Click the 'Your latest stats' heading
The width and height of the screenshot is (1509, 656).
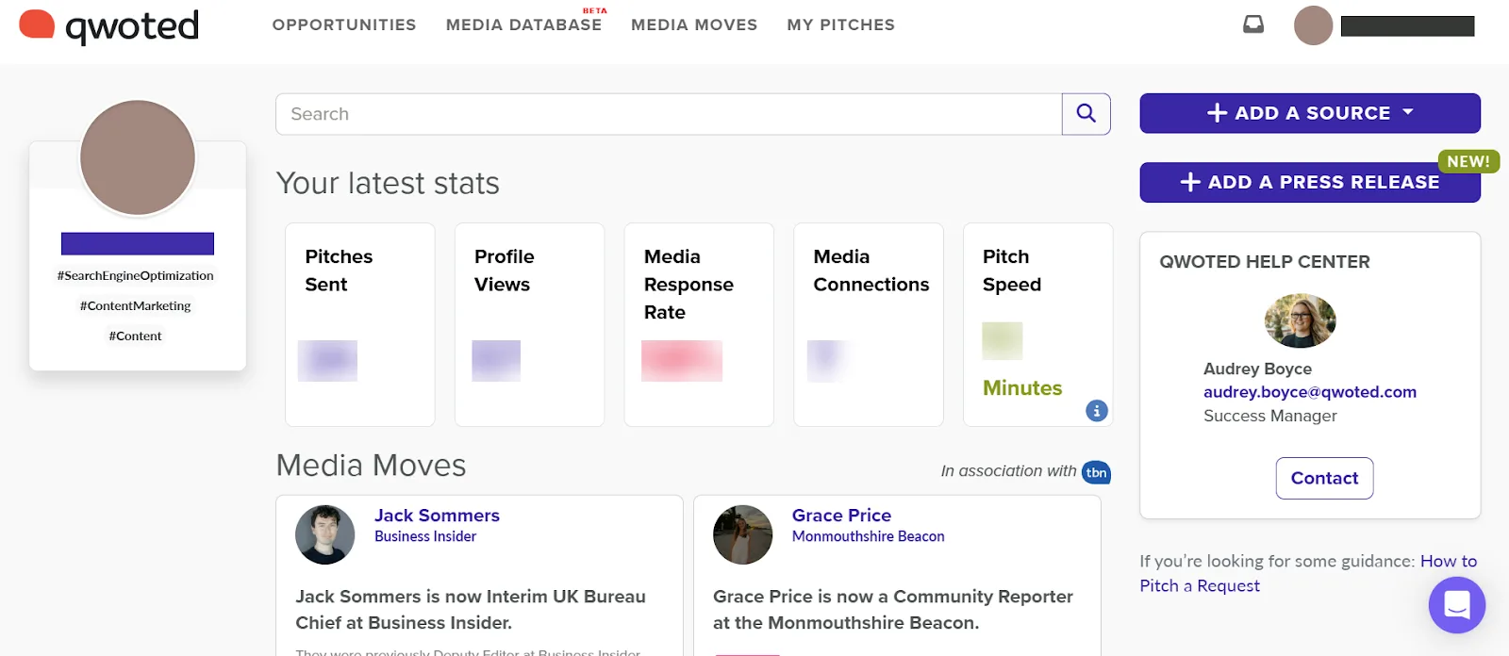(388, 183)
